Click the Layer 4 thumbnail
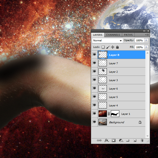The image size is (158, 158). pyautogui.click(x=103, y=105)
